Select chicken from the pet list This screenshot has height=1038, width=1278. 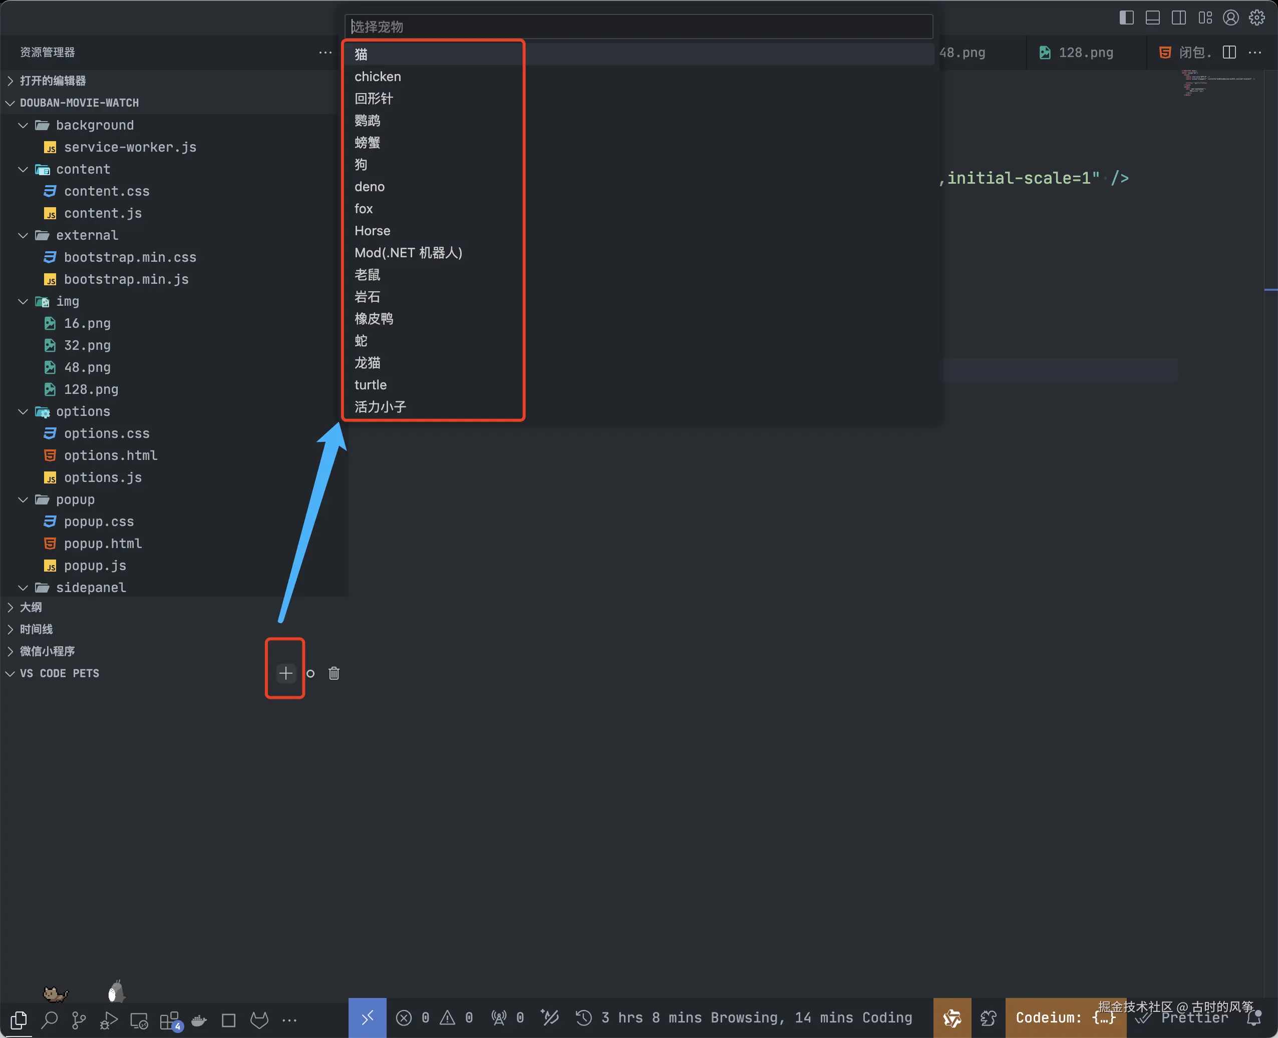378,77
